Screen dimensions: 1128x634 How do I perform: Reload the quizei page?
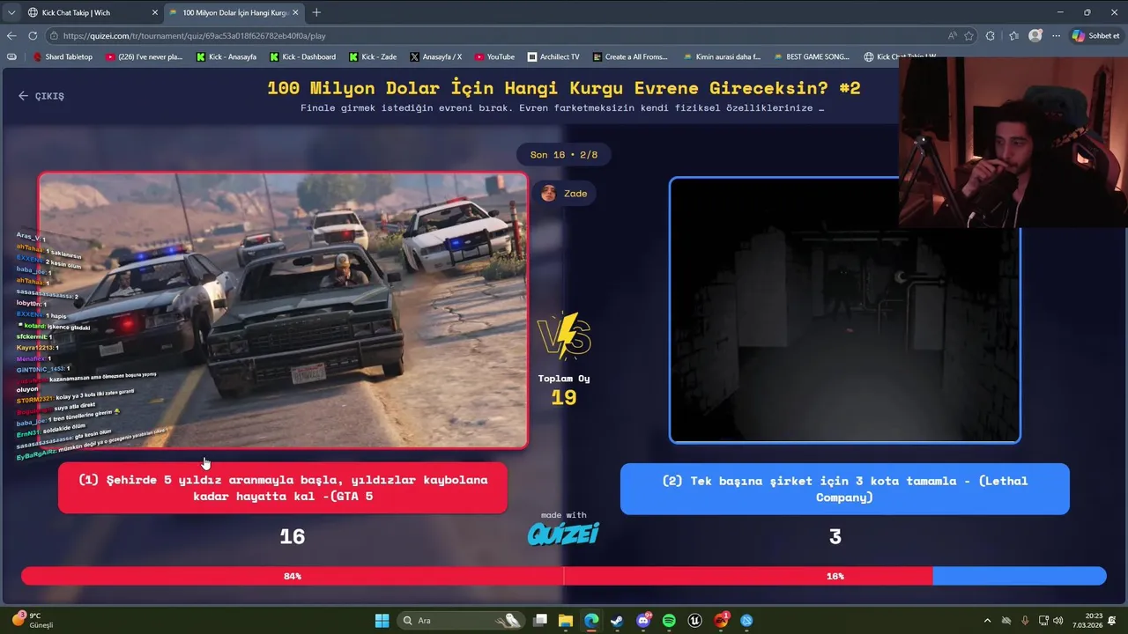33,36
